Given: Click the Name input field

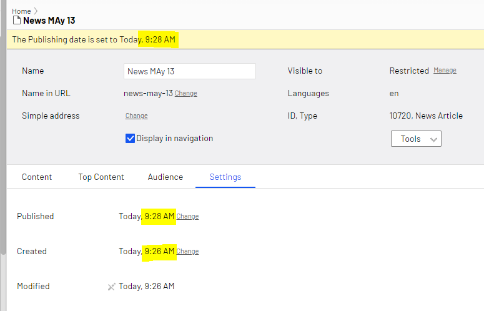Looking at the screenshot, I should pos(189,71).
